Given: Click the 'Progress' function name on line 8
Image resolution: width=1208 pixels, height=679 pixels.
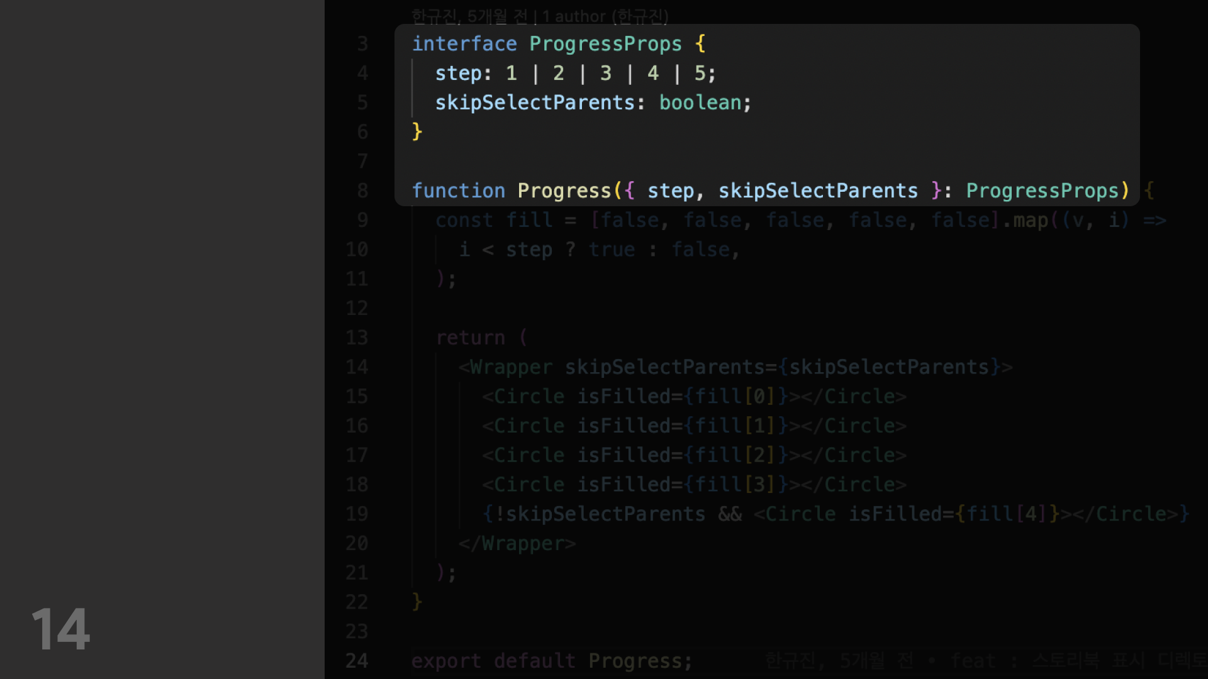Looking at the screenshot, I should [x=564, y=190].
